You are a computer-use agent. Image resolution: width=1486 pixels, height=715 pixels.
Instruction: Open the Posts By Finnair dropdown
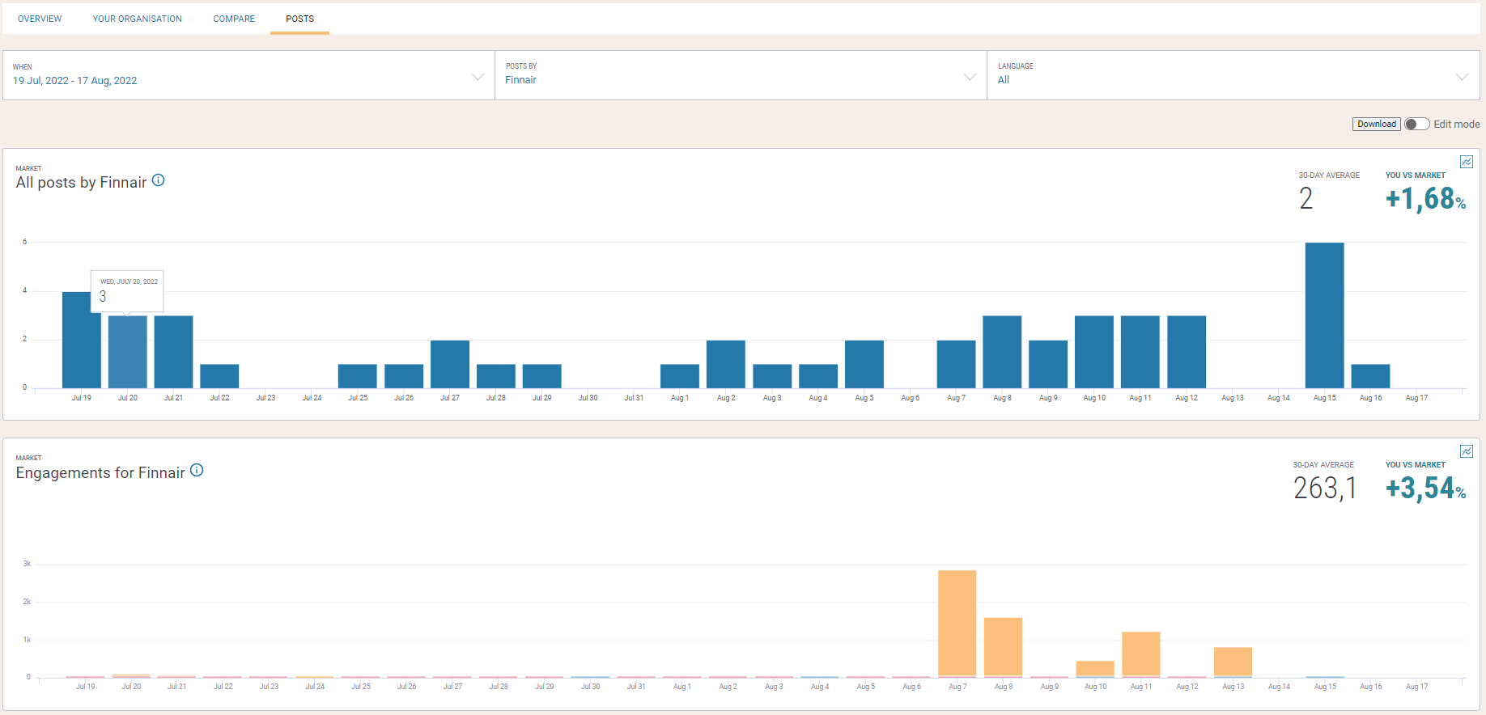(x=741, y=76)
